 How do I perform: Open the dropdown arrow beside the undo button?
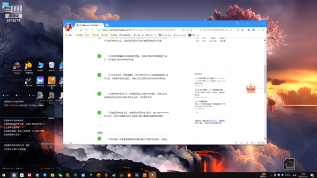[x=89, y=30]
